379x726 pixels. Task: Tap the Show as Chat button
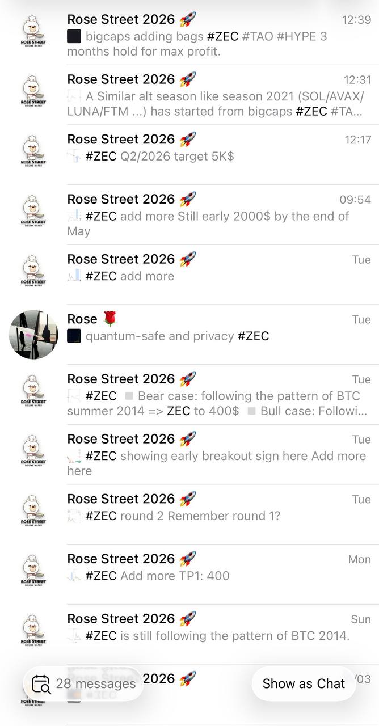303,683
